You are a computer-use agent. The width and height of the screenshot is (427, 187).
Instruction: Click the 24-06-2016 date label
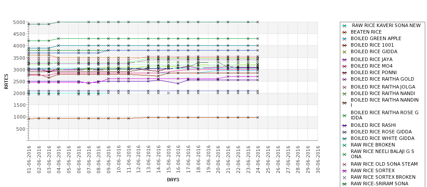[x=258, y=160]
